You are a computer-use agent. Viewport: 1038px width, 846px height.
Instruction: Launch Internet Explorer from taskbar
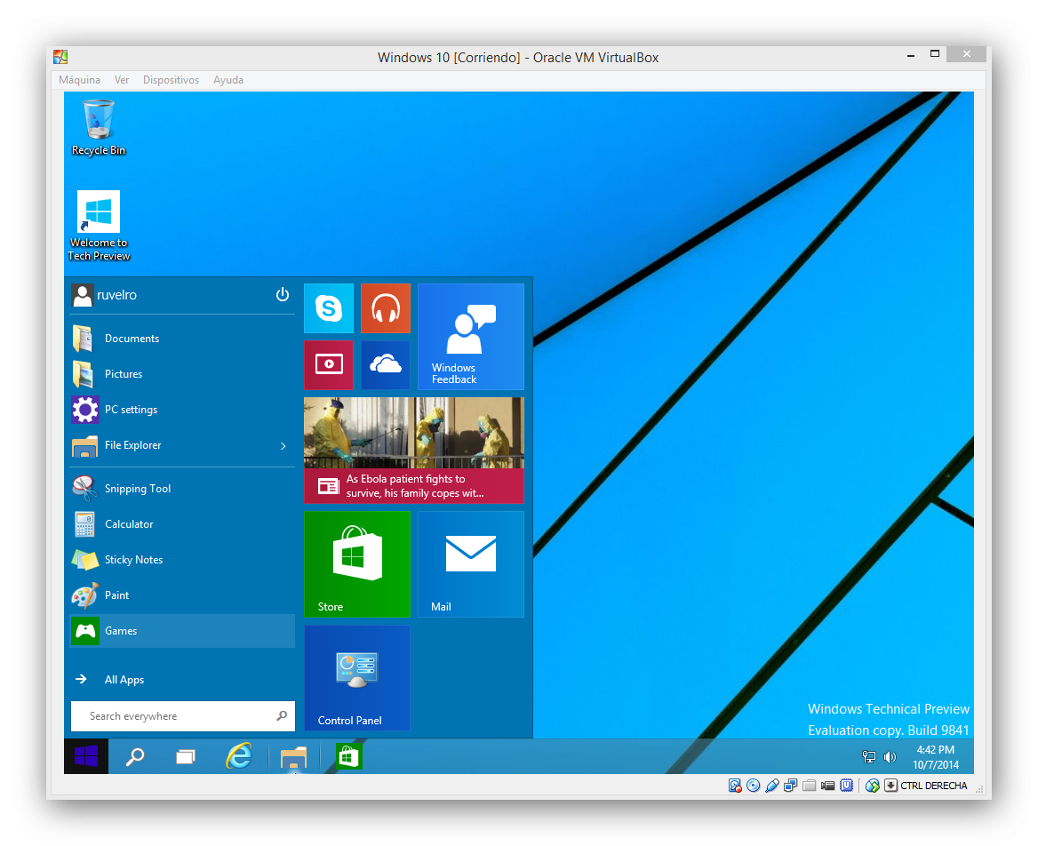239,756
